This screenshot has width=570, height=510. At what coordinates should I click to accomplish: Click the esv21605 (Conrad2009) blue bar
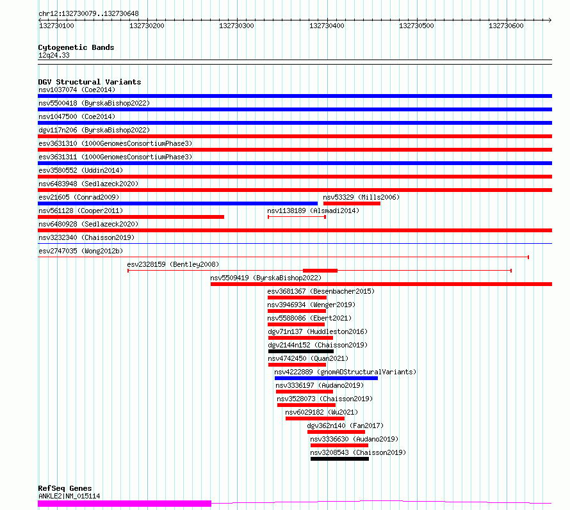(x=178, y=203)
